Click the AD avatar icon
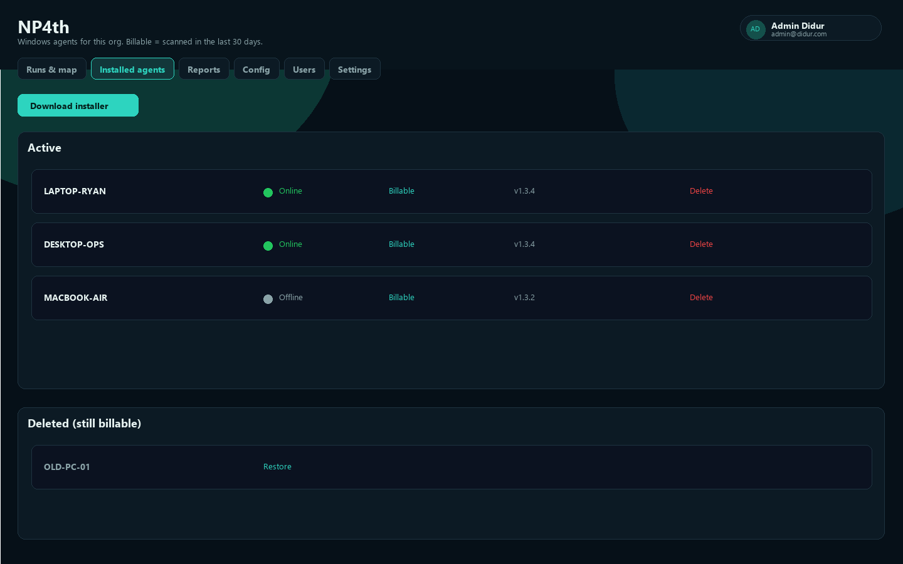Viewport: 903px width, 564px height. [x=756, y=29]
